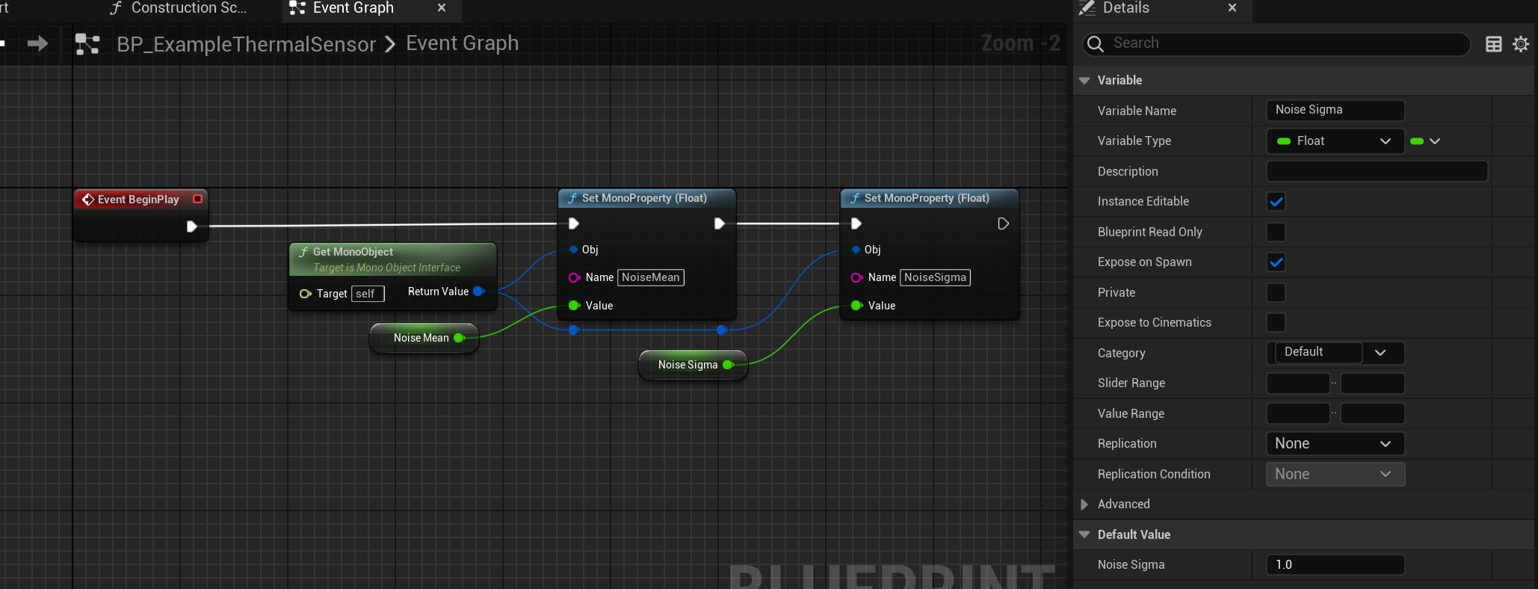This screenshot has width=1538, height=589.
Task: Open the Details settings gear icon
Action: [x=1520, y=44]
